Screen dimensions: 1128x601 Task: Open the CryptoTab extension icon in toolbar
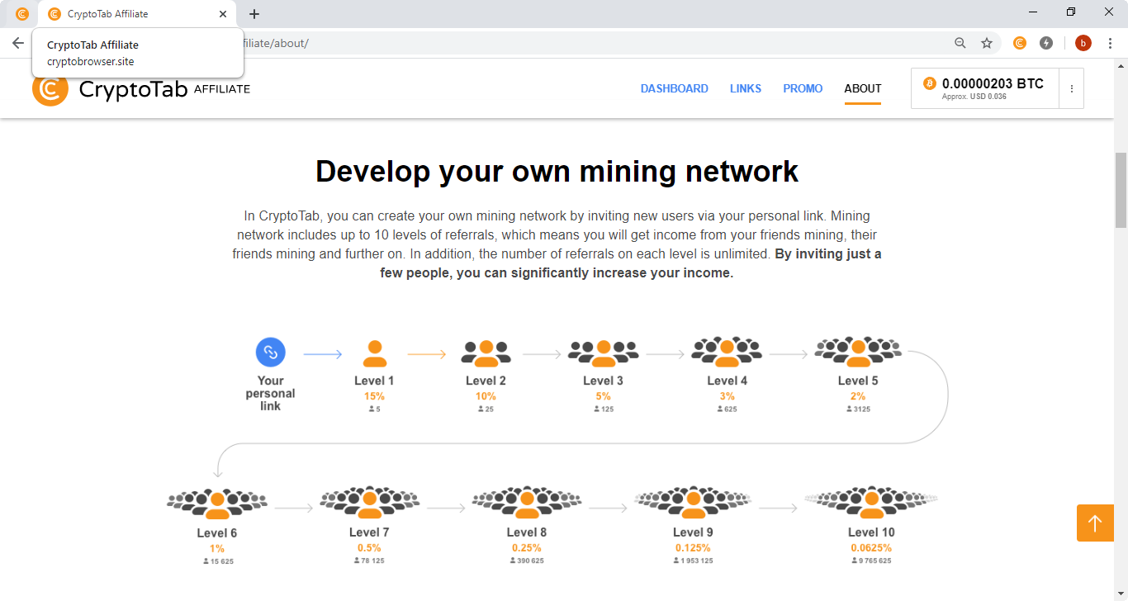click(x=1020, y=43)
